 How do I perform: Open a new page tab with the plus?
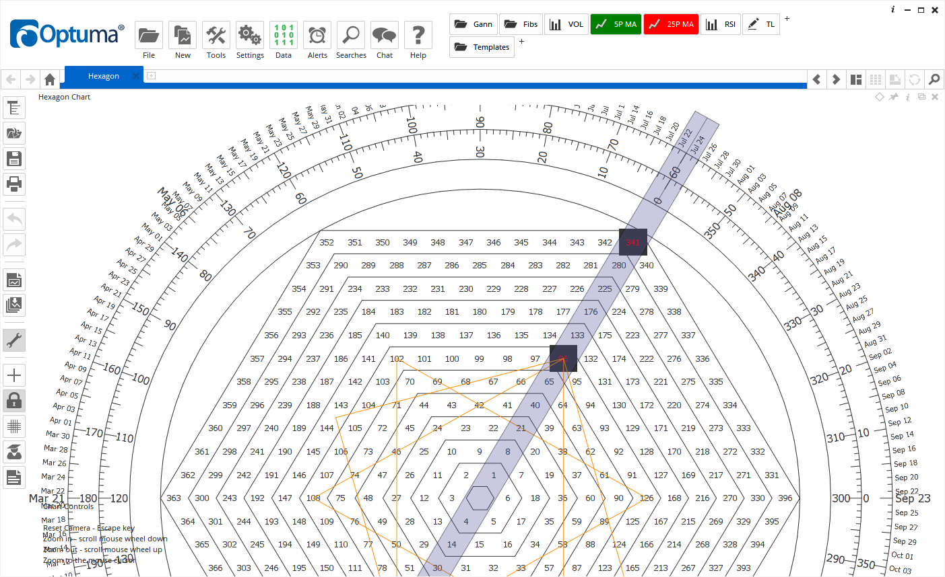pos(151,76)
